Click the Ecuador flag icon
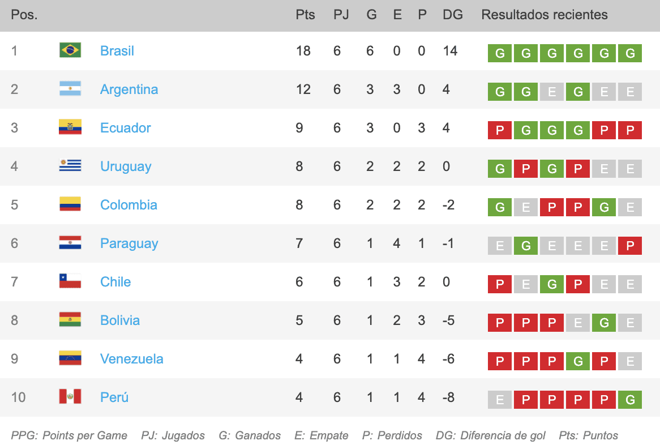 tap(70, 127)
